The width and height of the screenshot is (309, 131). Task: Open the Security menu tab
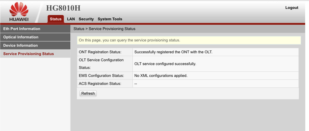[86, 19]
